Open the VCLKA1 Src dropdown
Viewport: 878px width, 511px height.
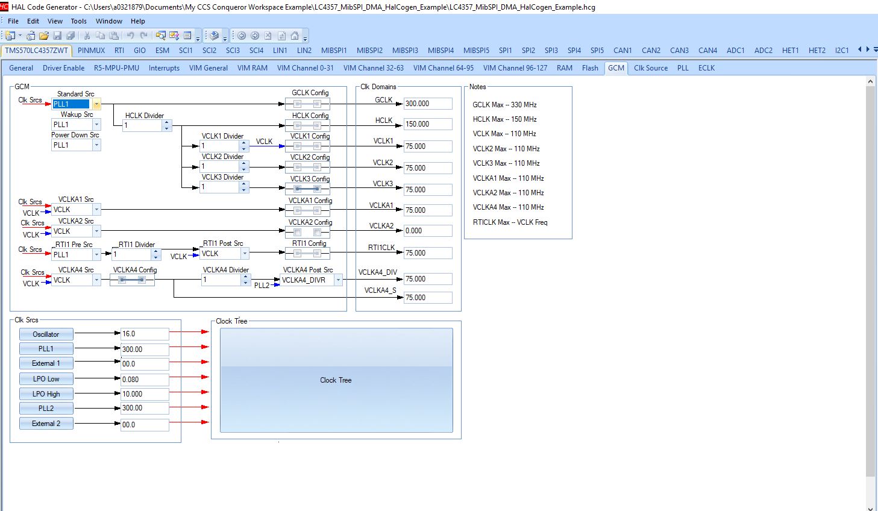[x=96, y=210]
